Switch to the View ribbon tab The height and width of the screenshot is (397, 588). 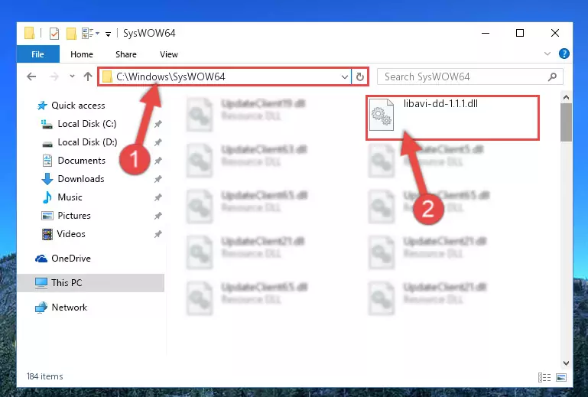tap(169, 54)
